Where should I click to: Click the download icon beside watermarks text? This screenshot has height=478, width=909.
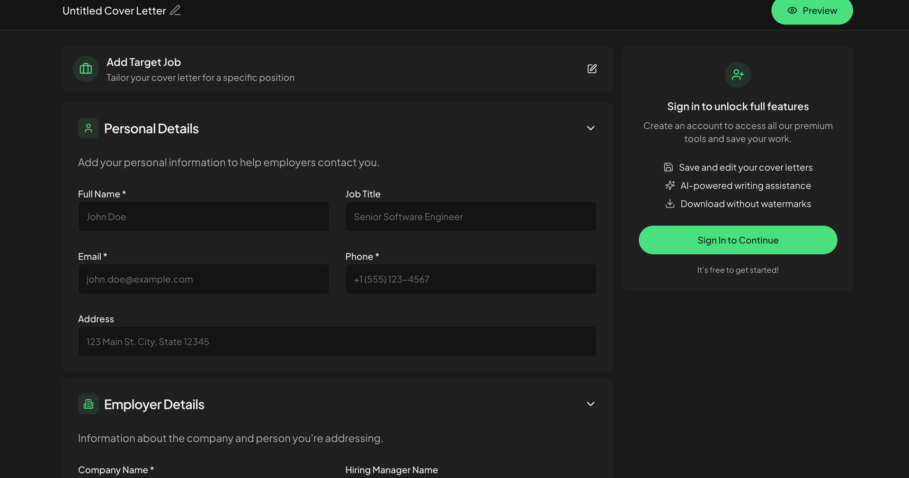coord(669,204)
